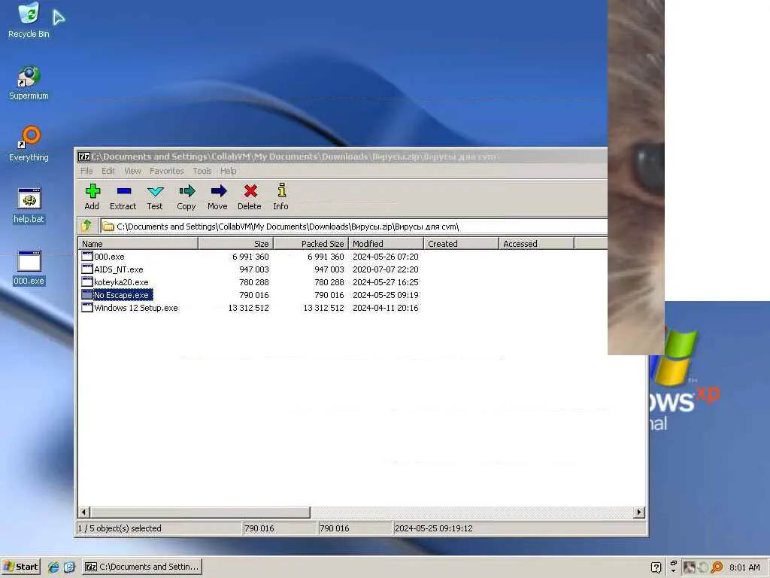Click the 7-Zip taskbar button

[142, 567]
